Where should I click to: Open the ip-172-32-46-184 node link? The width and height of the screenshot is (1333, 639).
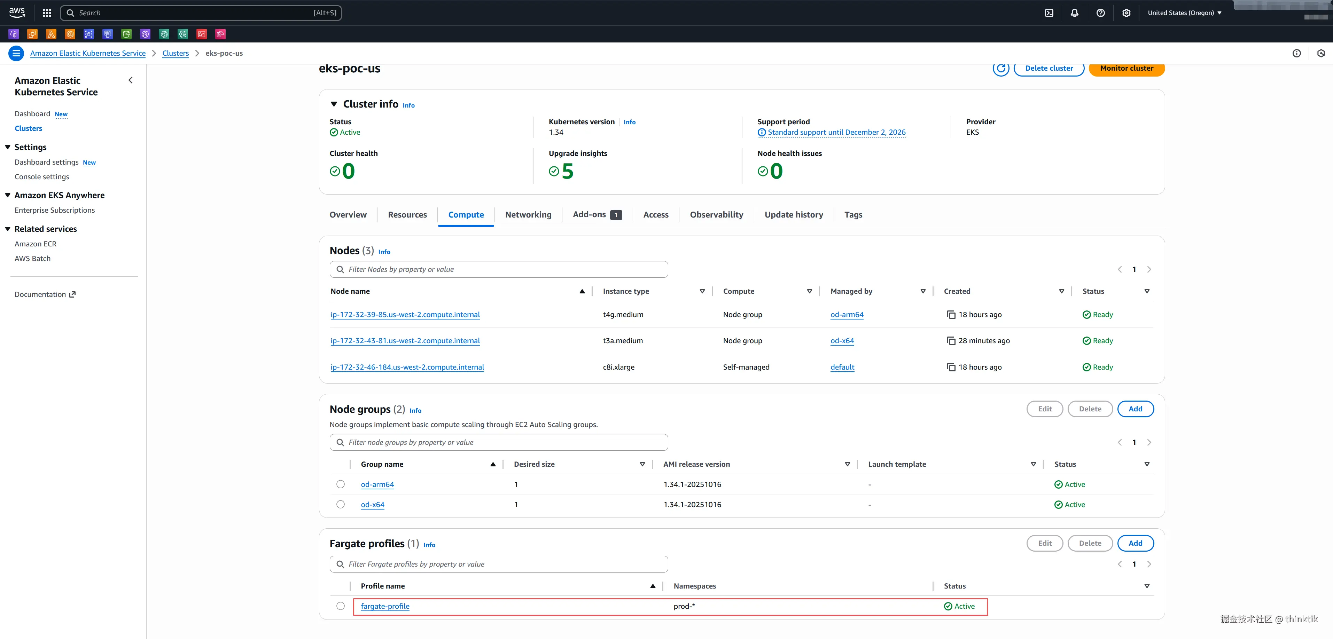407,367
